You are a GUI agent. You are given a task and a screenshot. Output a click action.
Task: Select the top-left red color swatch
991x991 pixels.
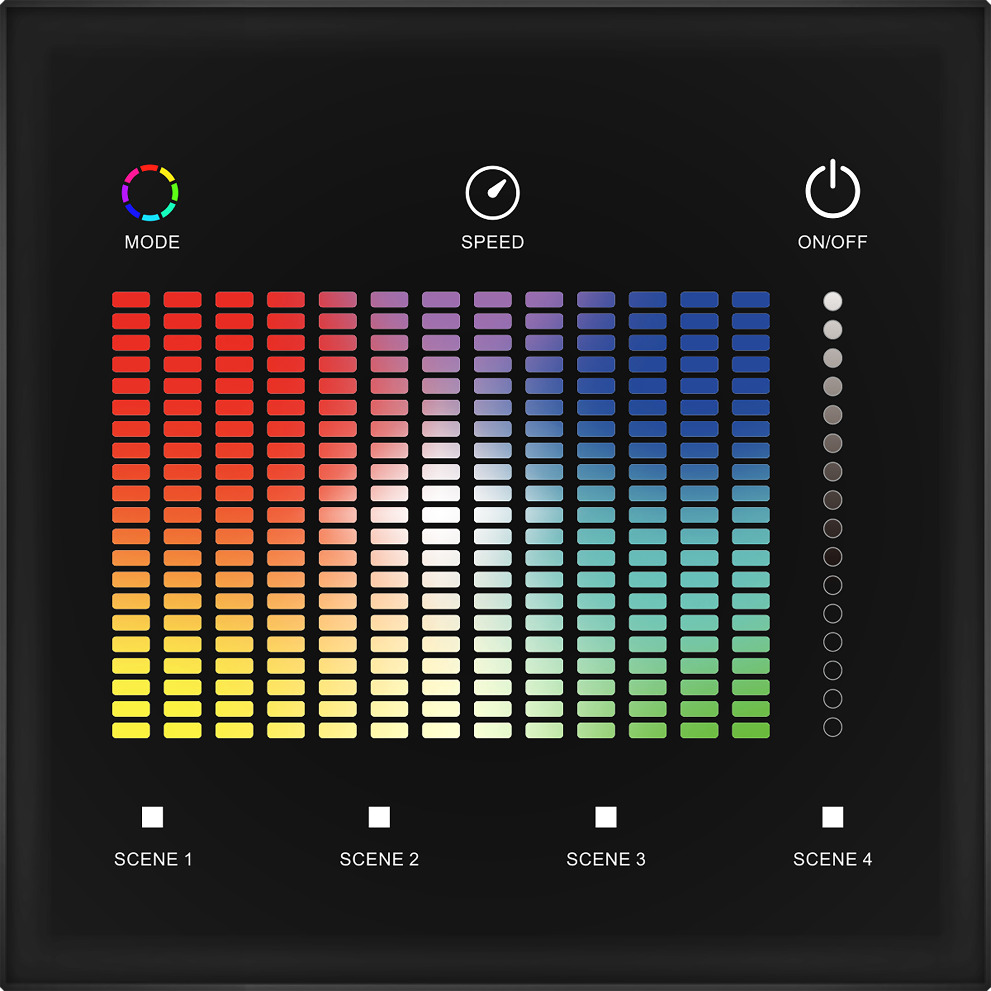tap(131, 300)
